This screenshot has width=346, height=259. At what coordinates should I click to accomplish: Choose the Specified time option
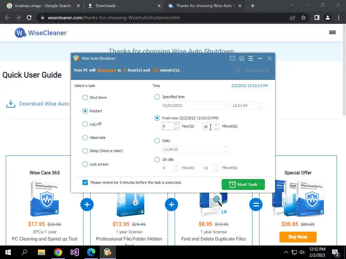pyautogui.click(x=157, y=97)
